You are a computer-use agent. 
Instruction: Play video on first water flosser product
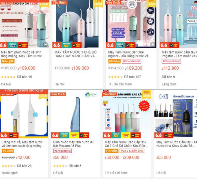[45, 44]
